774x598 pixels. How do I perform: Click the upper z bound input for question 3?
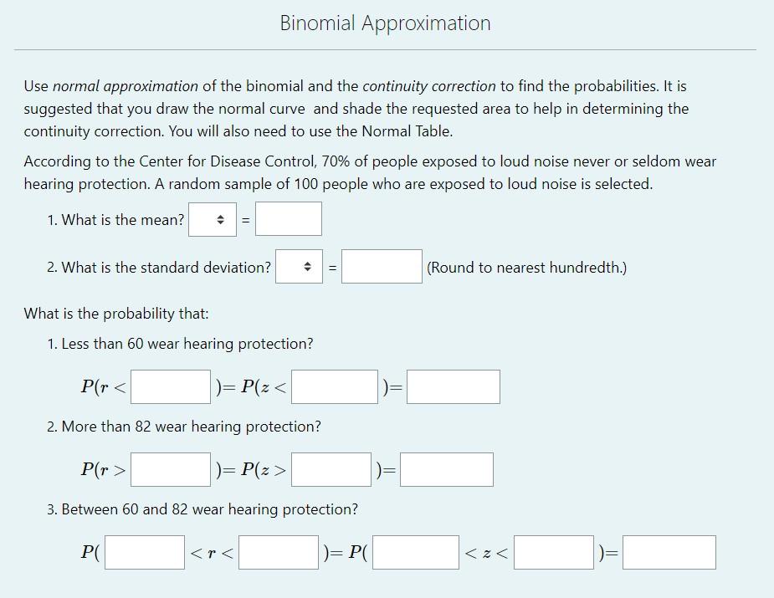(555, 551)
